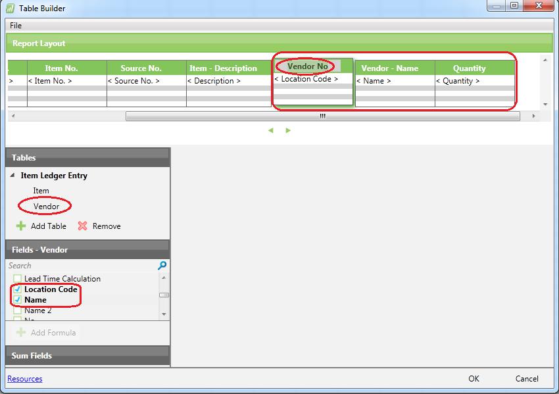
Task: Select the Item No. column header
Action: coord(67,68)
